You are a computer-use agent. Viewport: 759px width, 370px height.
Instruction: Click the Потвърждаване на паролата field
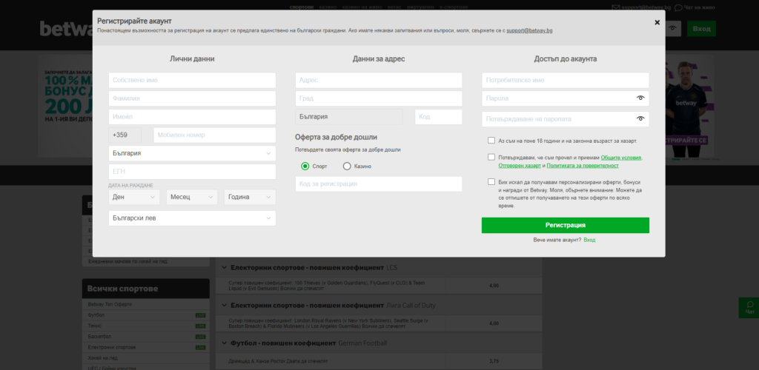[x=566, y=119]
